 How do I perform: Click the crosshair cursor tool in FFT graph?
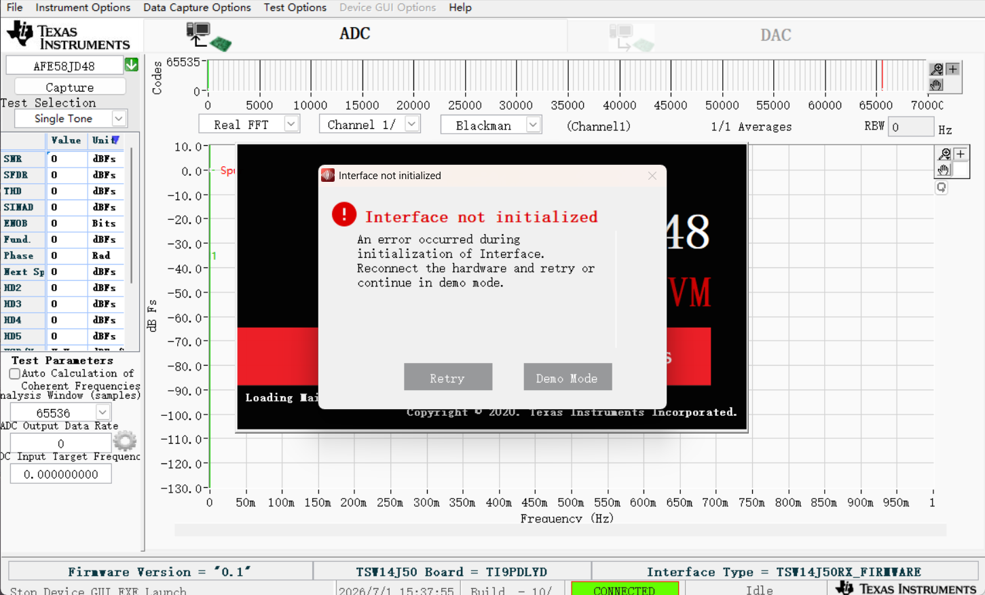click(x=961, y=154)
